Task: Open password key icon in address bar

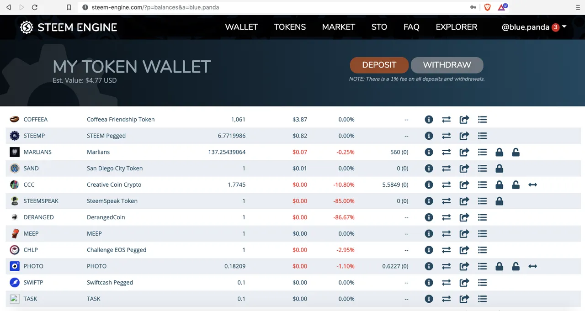Action: 473,7
